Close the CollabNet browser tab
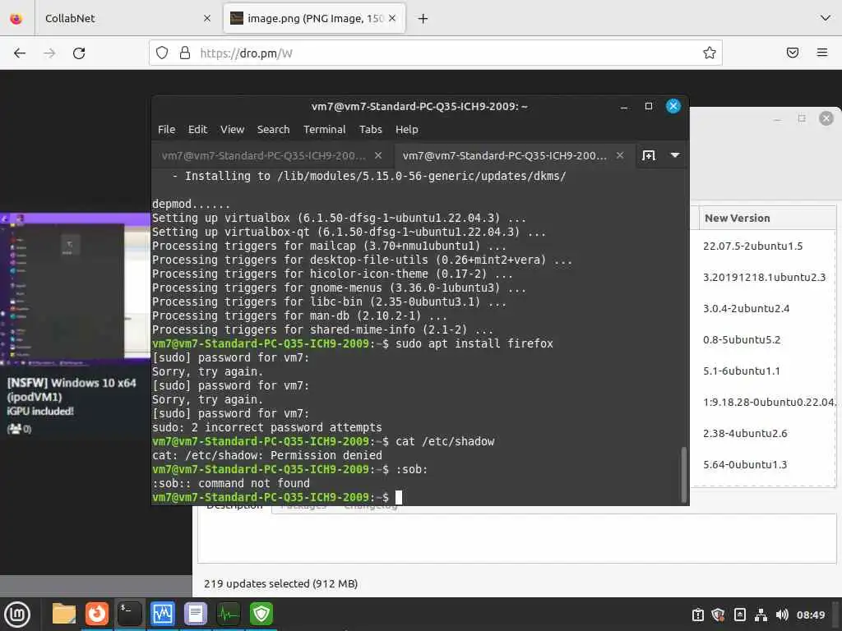The image size is (842, 631). point(207,18)
